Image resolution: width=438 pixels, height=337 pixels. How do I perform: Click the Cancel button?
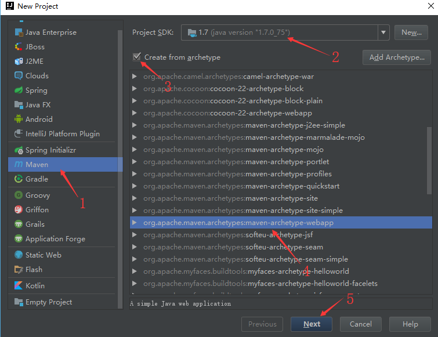(x=361, y=324)
